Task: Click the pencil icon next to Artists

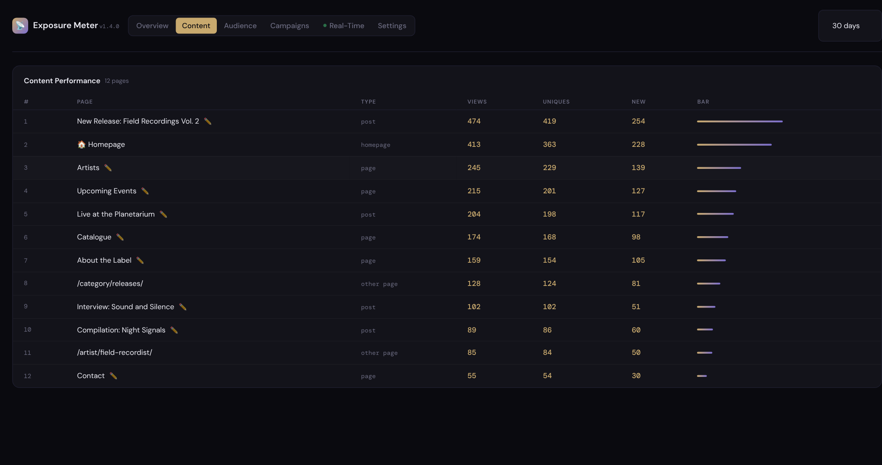Action: click(108, 168)
